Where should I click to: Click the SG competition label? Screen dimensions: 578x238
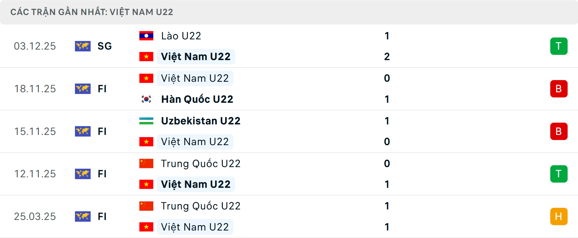104,46
